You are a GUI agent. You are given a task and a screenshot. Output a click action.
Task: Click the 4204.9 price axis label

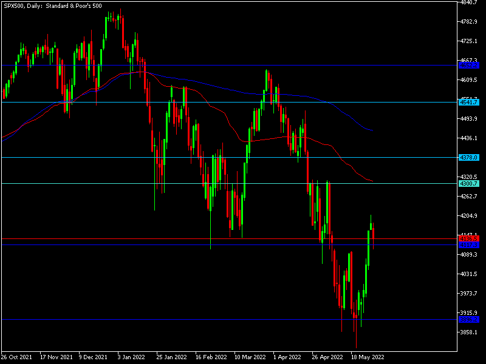click(468, 216)
